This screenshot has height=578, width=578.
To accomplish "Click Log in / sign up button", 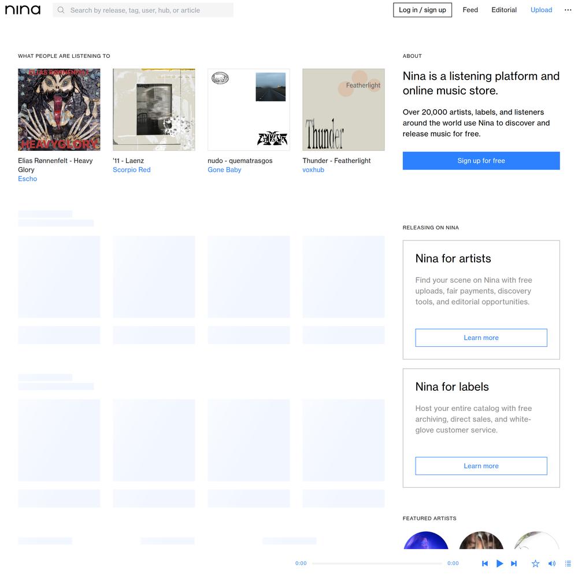I will pyautogui.click(x=423, y=10).
